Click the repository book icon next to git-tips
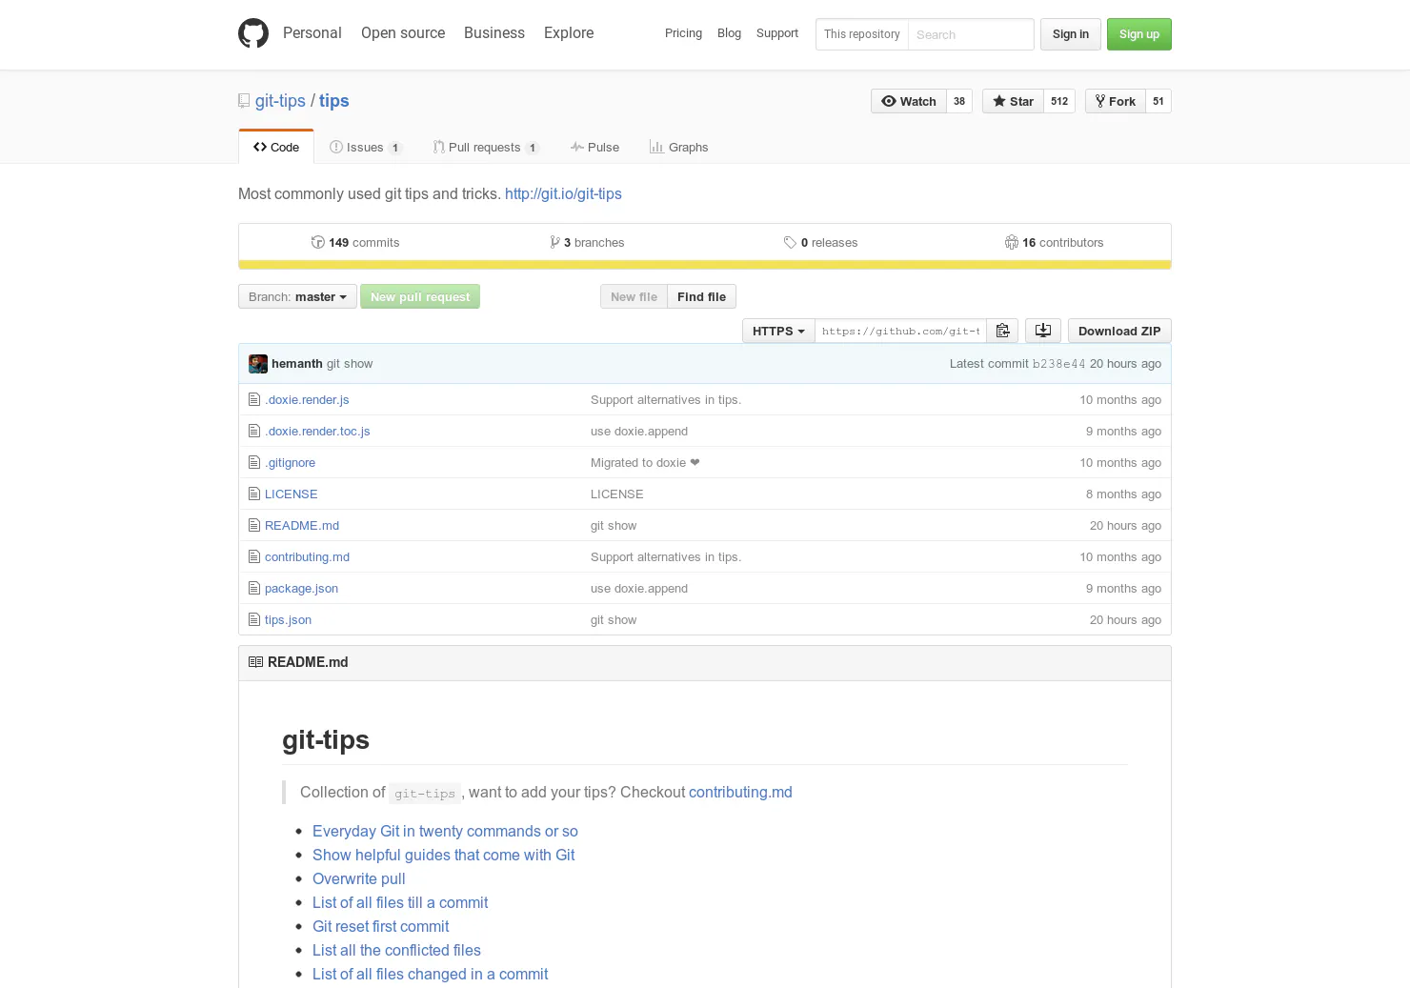The height and width of the screenshot is (988, 1410). (244, 101)
